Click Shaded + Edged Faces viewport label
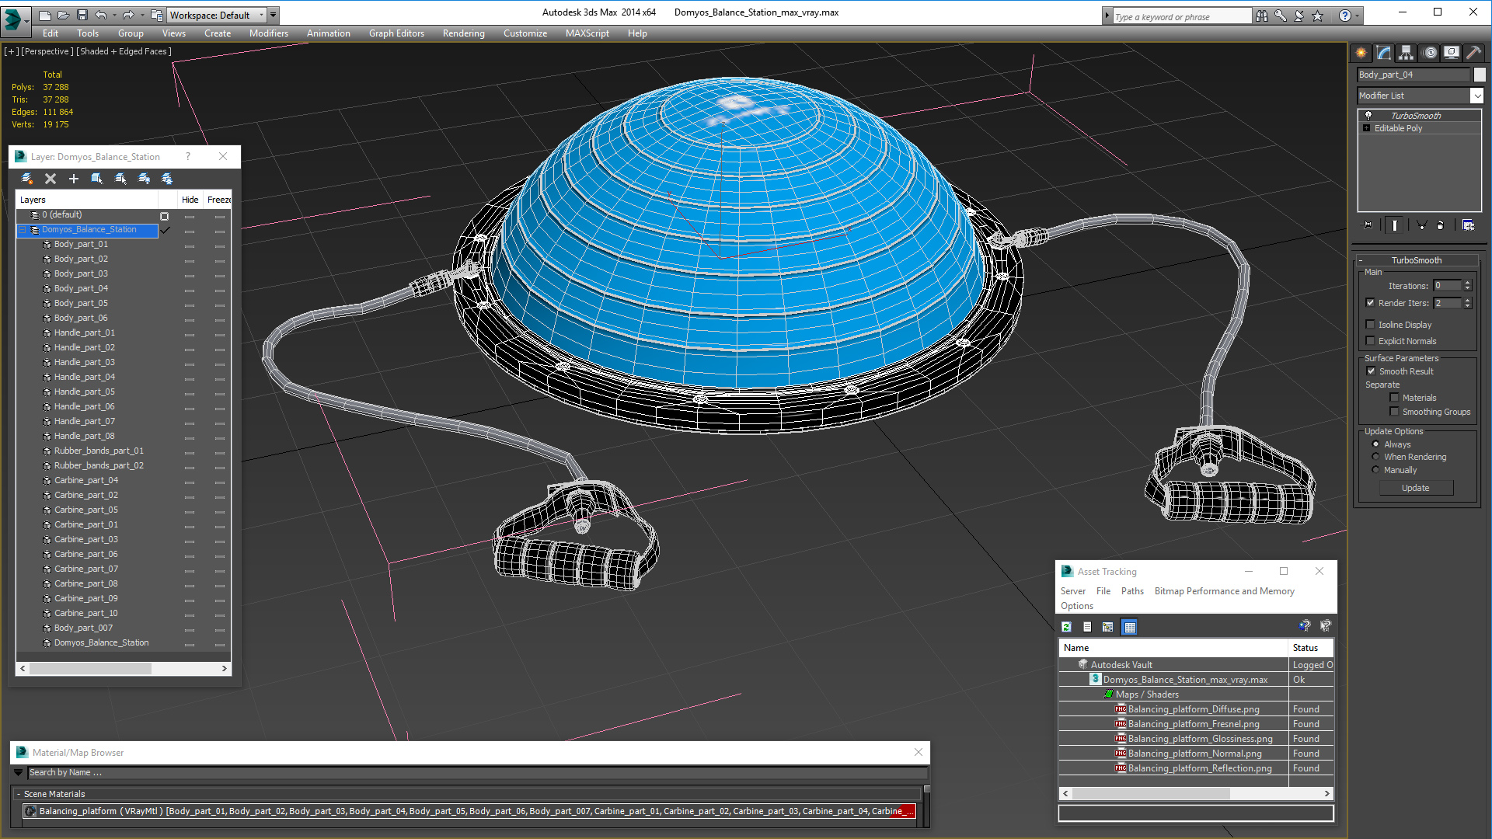The height and width of the screenshot is (839, 1492). point(124,51)
